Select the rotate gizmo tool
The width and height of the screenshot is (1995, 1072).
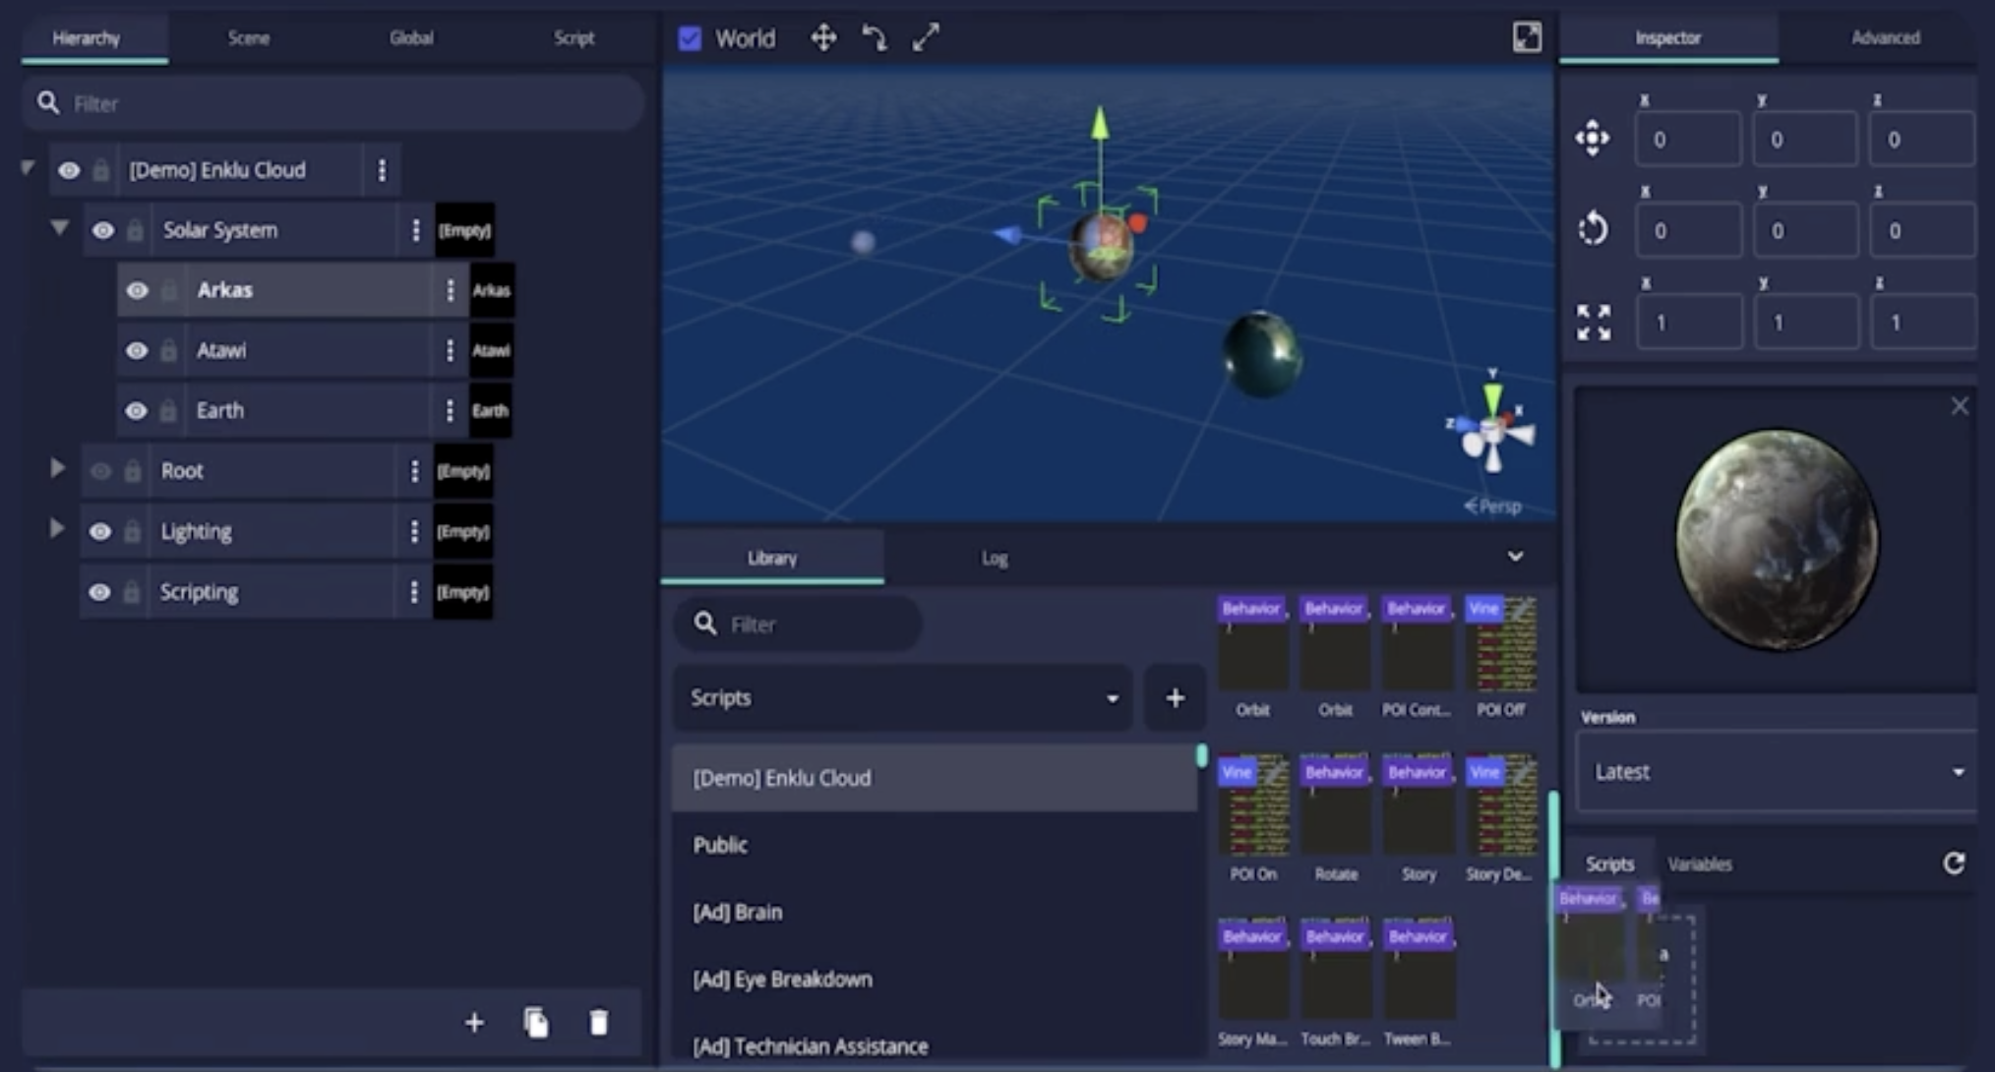click(875, 38)
